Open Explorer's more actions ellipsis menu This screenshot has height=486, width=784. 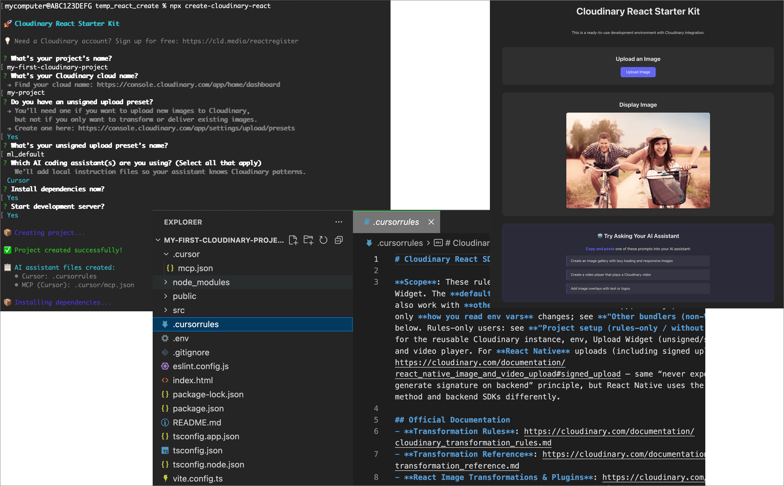339,222
